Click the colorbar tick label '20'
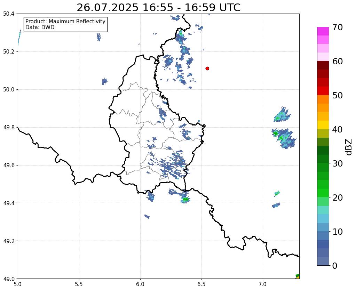This screenshot has width=356, height=290. [x=337, y=198]
